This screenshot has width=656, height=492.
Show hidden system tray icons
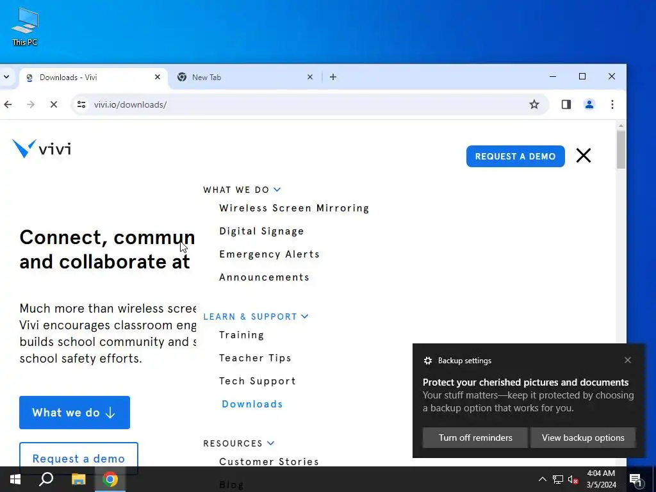point(542,479)
